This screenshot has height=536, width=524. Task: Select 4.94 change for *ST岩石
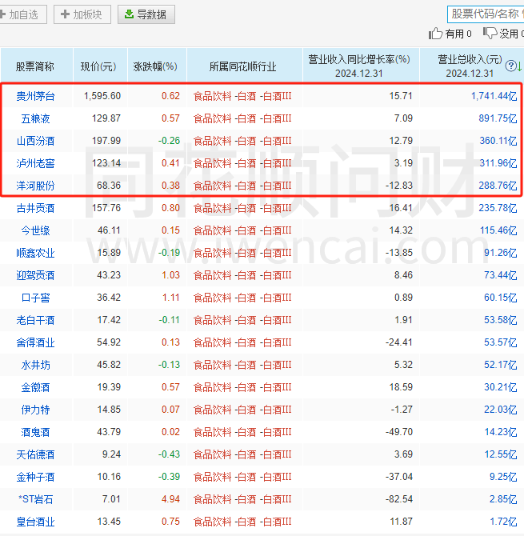(x=170, y=499)
